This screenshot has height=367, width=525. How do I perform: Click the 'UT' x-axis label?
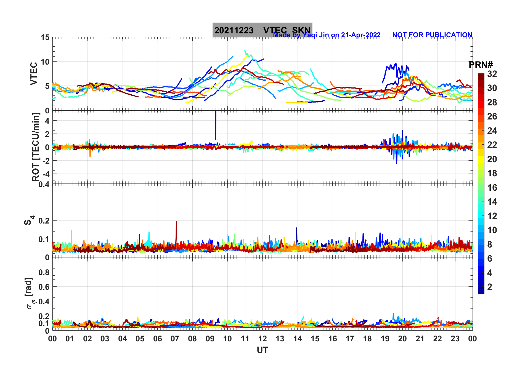[x=262, y=350]
